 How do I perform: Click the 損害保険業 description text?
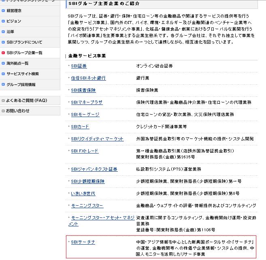tap(147, 90)
